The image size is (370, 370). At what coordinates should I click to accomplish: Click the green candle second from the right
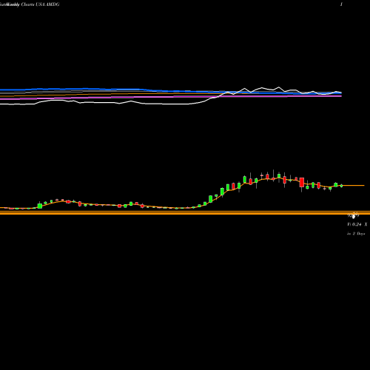tap(336, 185)
